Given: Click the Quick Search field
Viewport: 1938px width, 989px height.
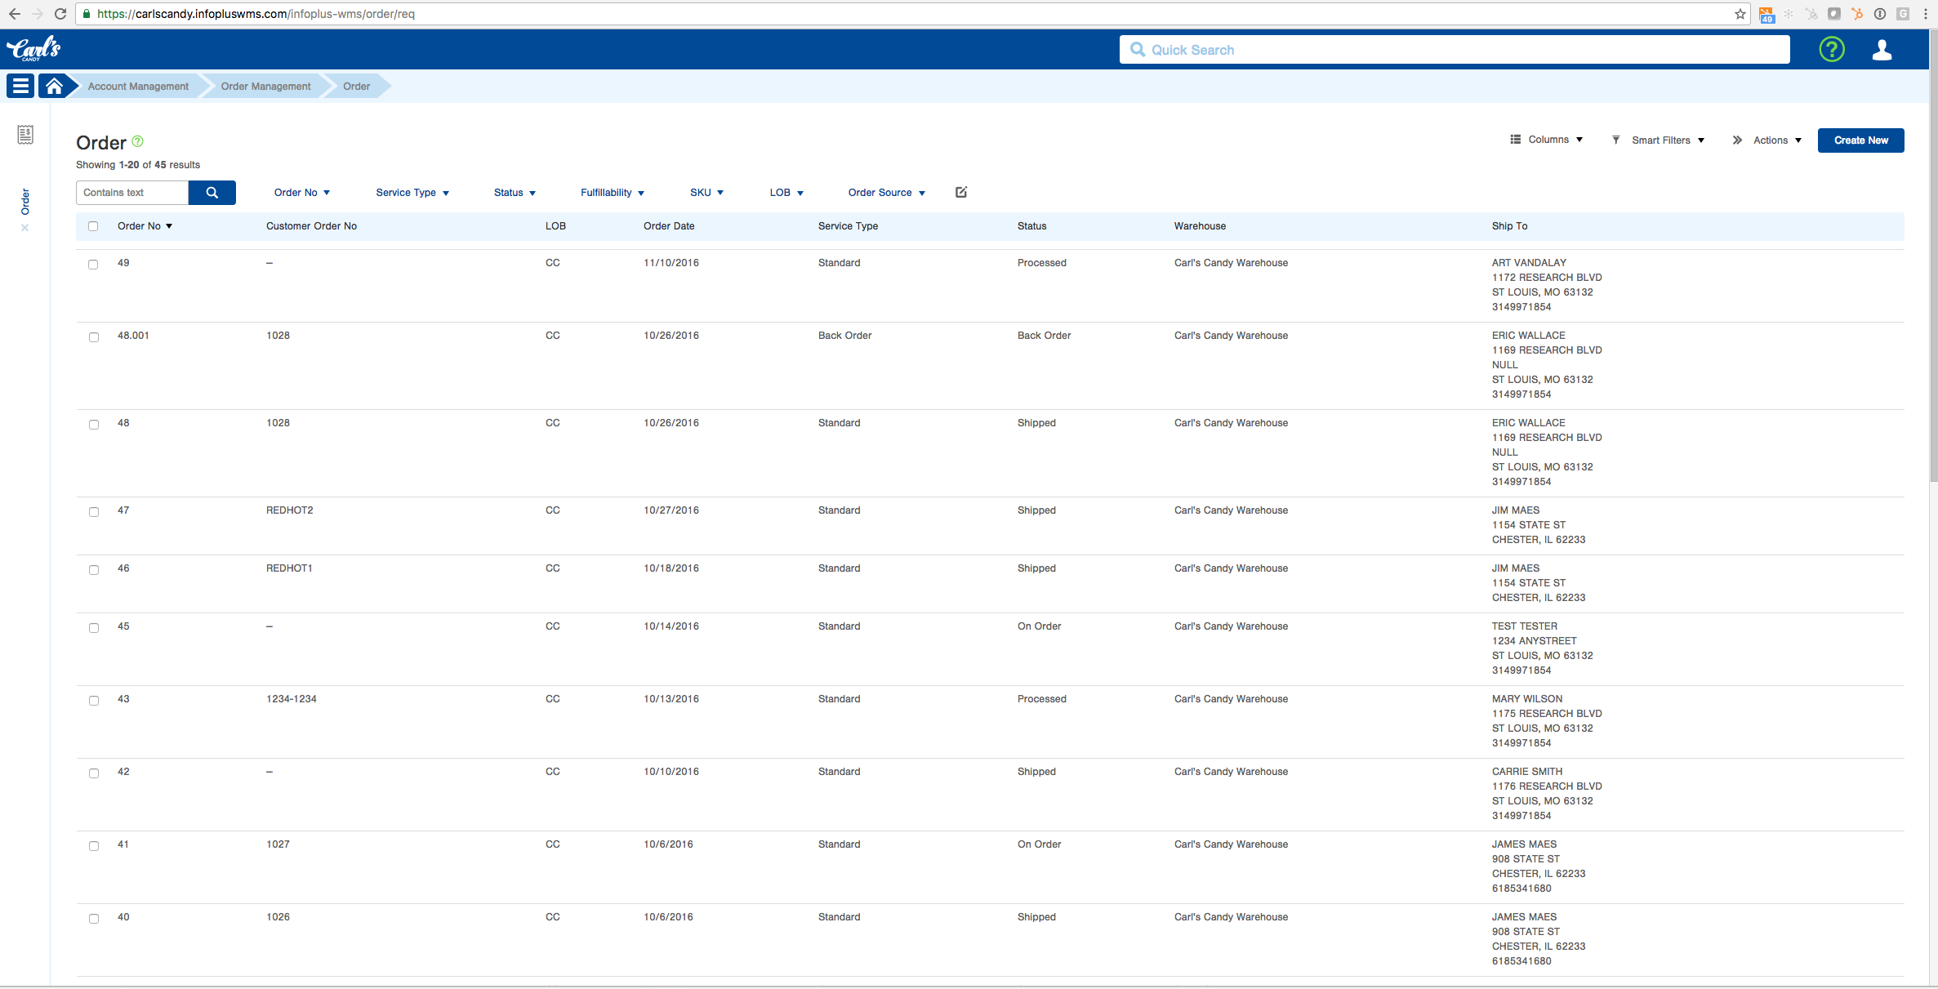Looking at the screenshot, I should point(1454,50).
